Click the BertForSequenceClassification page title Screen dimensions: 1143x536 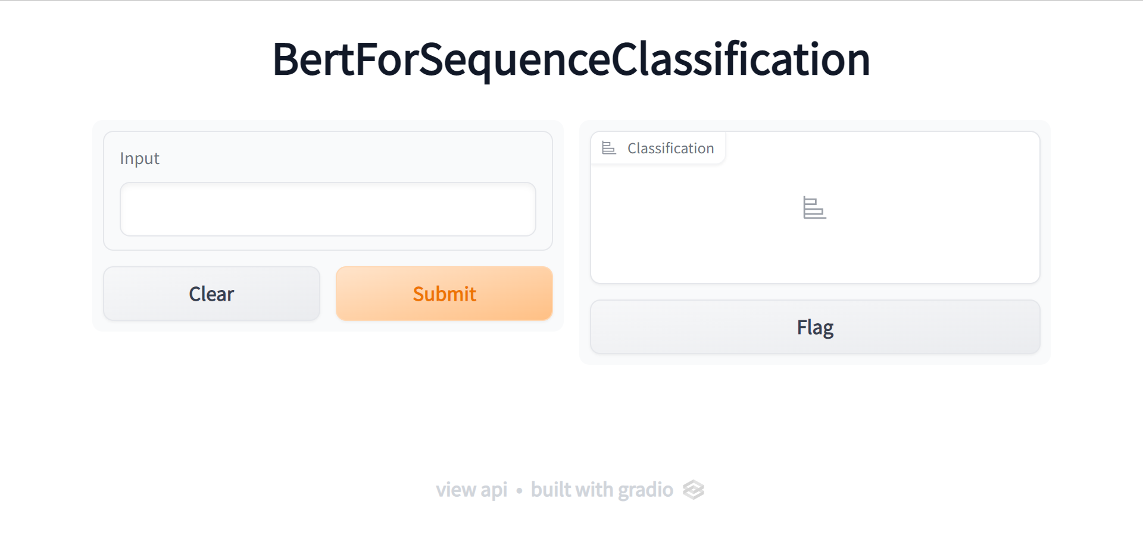coord(571,59)
